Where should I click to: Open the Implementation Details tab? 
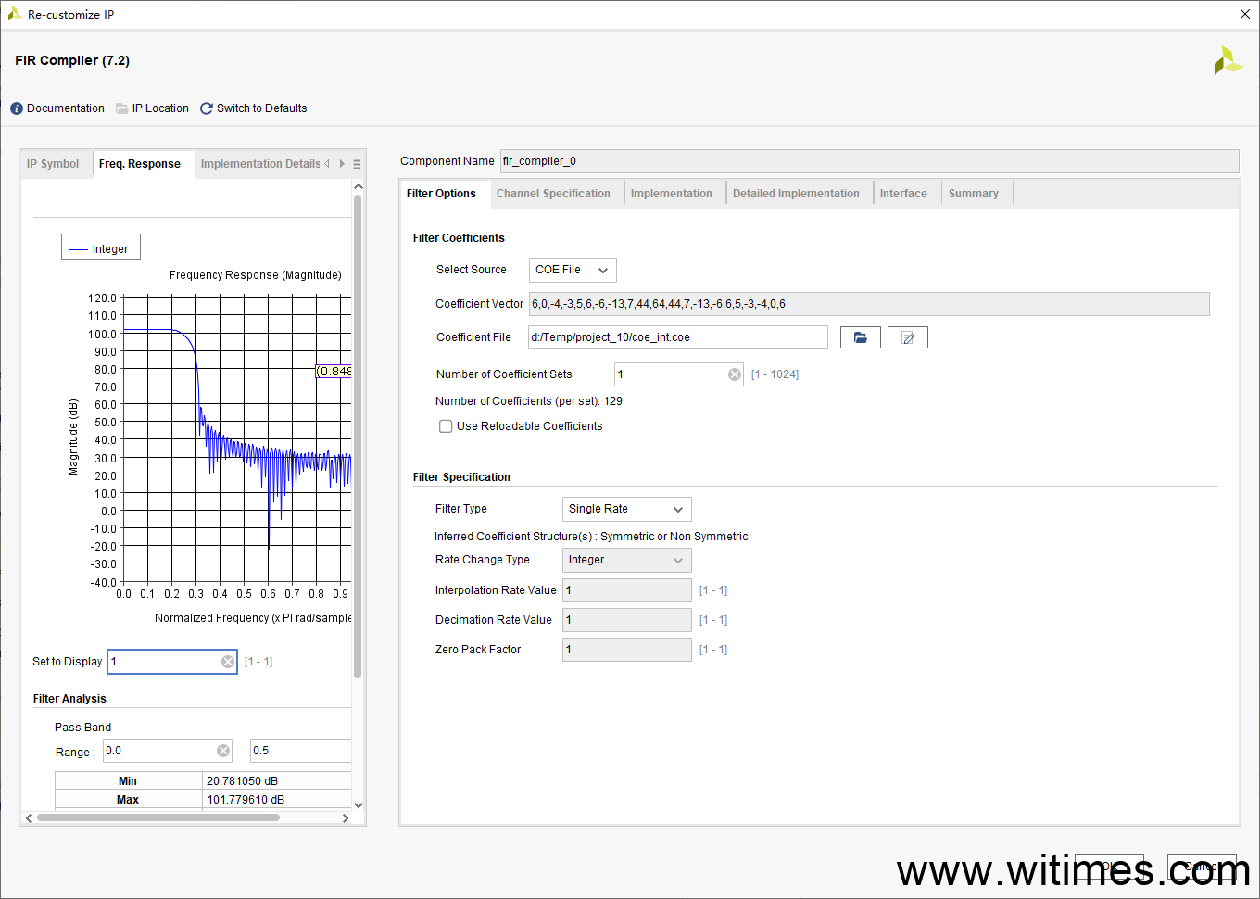(x=260, y=164)
